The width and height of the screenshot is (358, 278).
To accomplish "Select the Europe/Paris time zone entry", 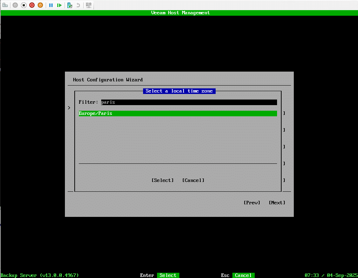I will pos(177,114).
